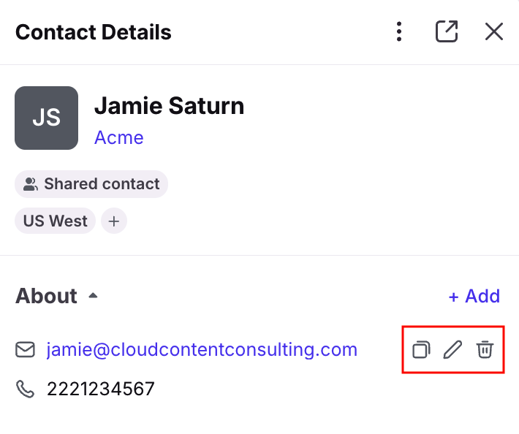Click the Shared contact badge

click(x=91, y=184)
